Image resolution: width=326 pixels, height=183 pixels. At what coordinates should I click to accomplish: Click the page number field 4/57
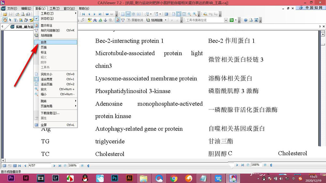[39, 165]
